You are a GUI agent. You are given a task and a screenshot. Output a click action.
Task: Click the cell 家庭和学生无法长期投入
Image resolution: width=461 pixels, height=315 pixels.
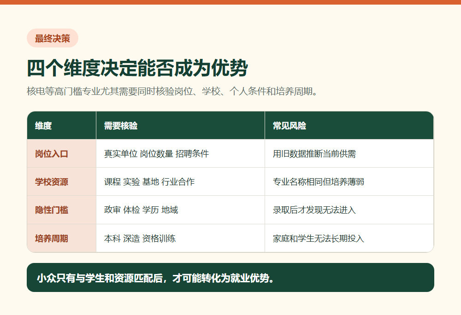point(349,239)
